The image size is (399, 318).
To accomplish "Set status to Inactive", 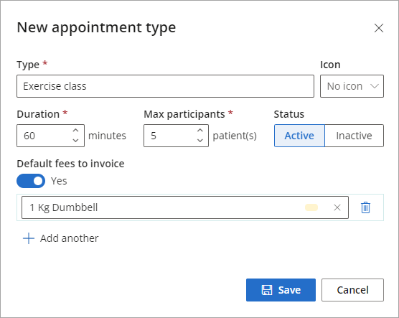I will point(354,136).
